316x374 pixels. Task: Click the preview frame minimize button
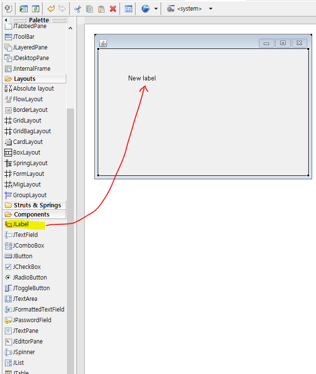[x=267, y=43]
